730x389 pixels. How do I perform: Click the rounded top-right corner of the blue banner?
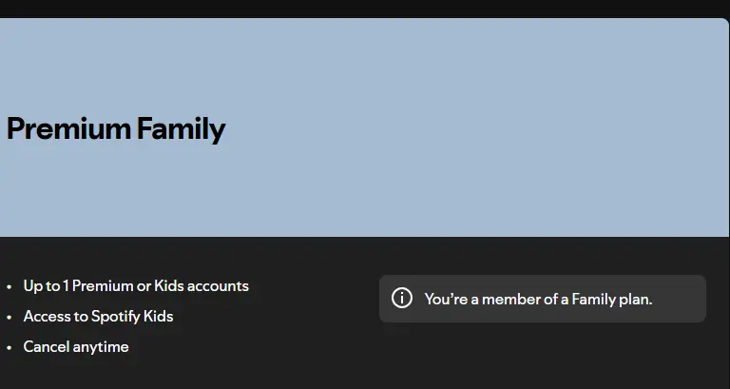pos(722,24)
